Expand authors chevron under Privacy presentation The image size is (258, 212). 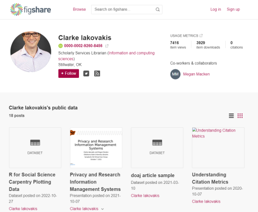tap(102, 209)
